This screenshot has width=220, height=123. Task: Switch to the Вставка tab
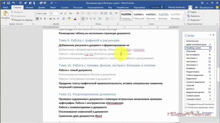(x=30, y=8)
